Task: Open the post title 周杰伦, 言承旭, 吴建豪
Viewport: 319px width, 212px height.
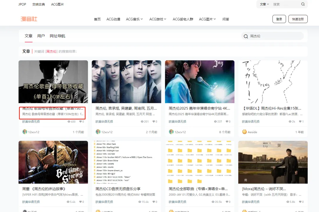Action: click(126, 109)
